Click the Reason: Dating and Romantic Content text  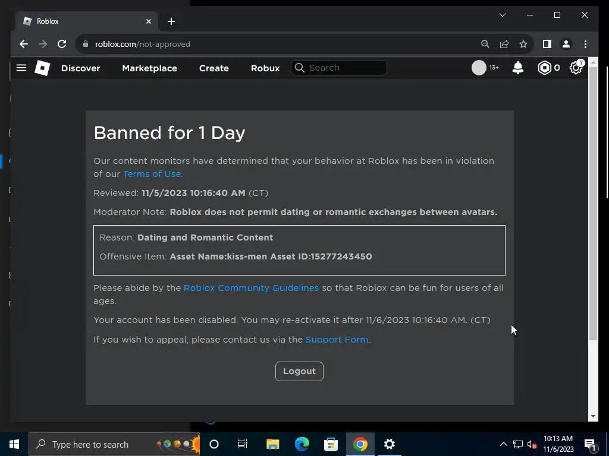pos(186,237)
